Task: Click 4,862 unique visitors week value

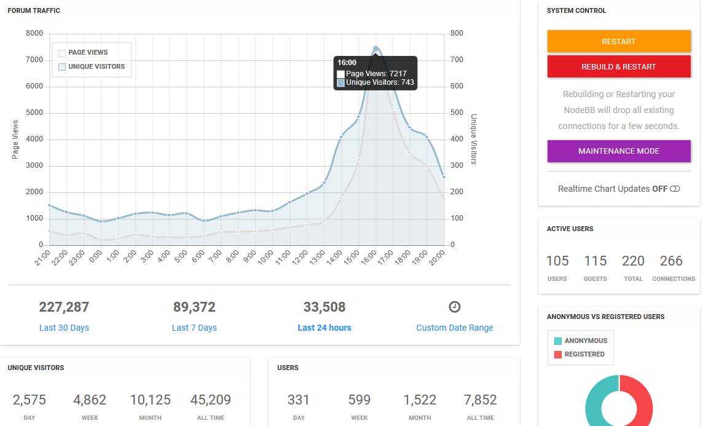Action: coord(90,400)
